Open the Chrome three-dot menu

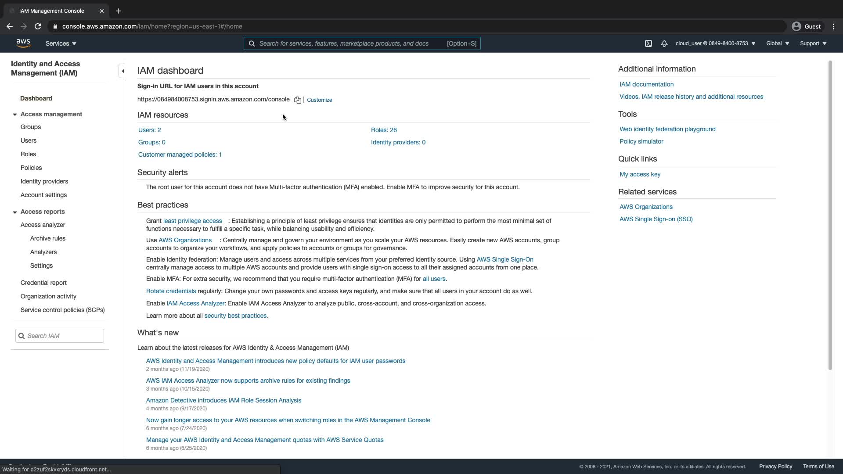click(833, 26)
